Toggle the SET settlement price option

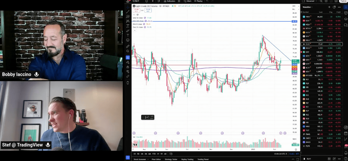click(297, 154)
